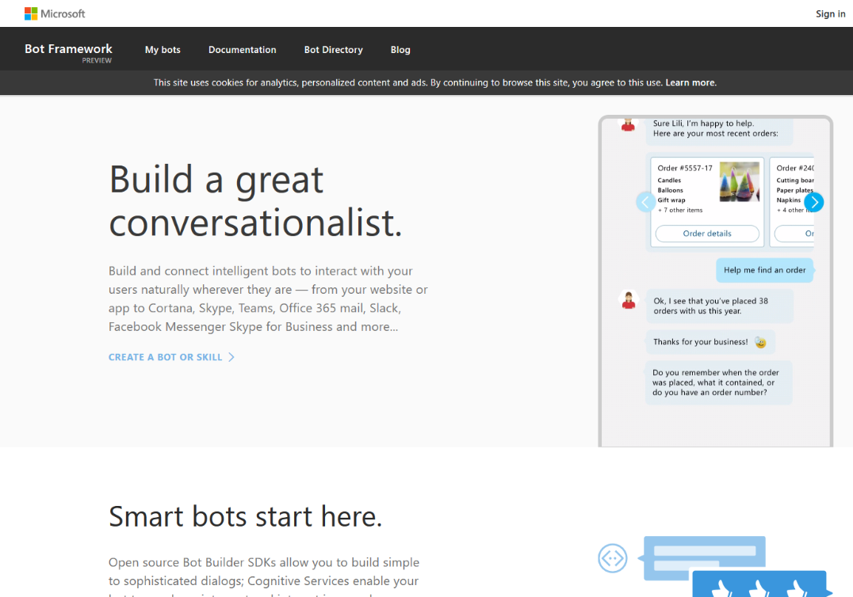Click the Microsoft logo
Screen dimensions: 853x597
pyautogui.click(x=55, y=13)
